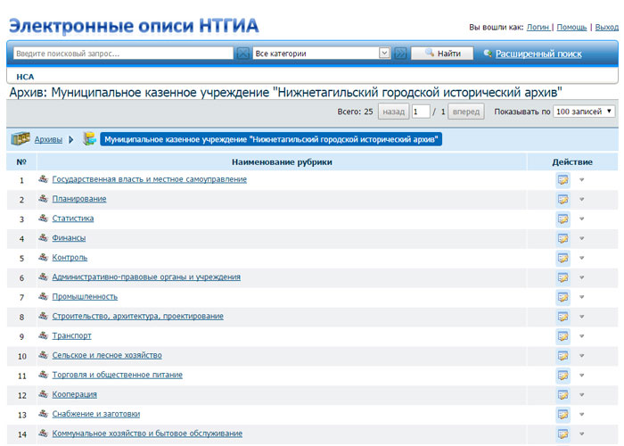This screenshot has height=446, width=624.
Task: Open the Все категории dropdown
Action: (322, 53)
